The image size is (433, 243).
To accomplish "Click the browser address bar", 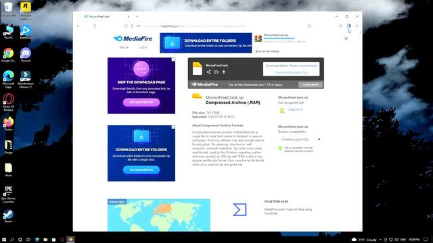I will (218, 26).
